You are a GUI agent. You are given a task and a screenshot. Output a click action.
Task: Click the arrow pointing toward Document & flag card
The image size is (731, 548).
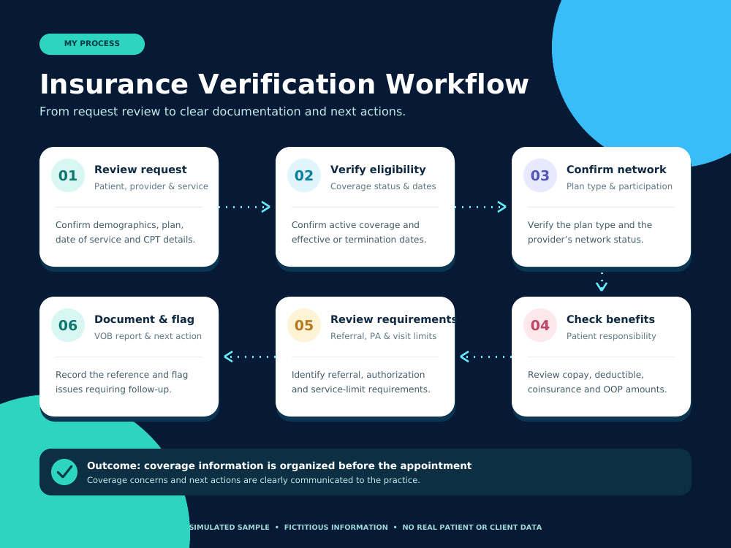249,357
